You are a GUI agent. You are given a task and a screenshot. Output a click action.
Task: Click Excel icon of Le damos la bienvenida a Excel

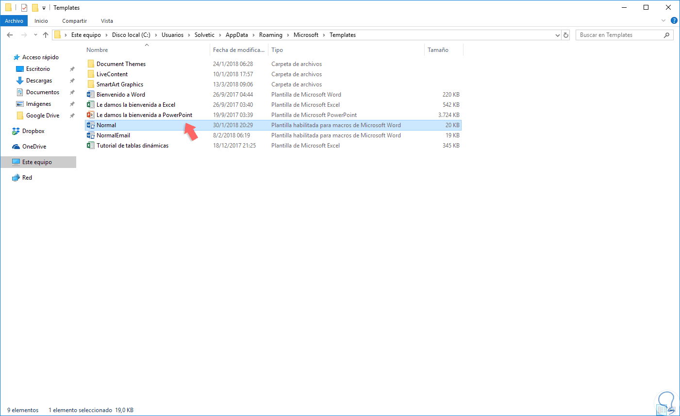coord(90,105)
